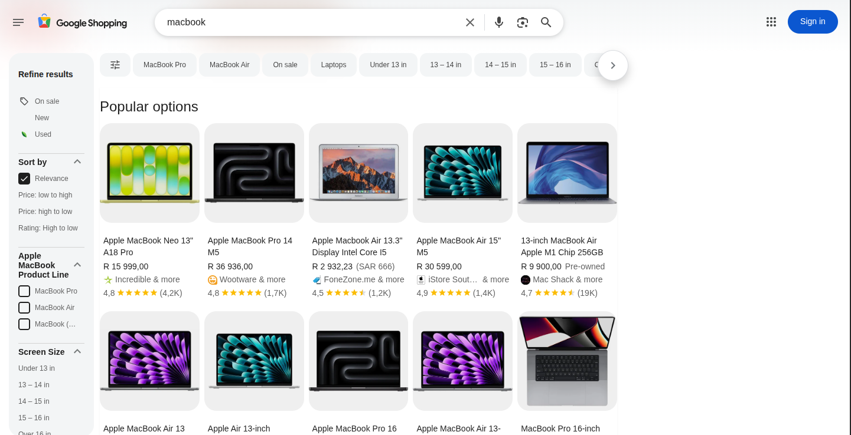Filter sidebar by New condition
This screenshot has height=435, width=851.
click(x=42, y=118)
